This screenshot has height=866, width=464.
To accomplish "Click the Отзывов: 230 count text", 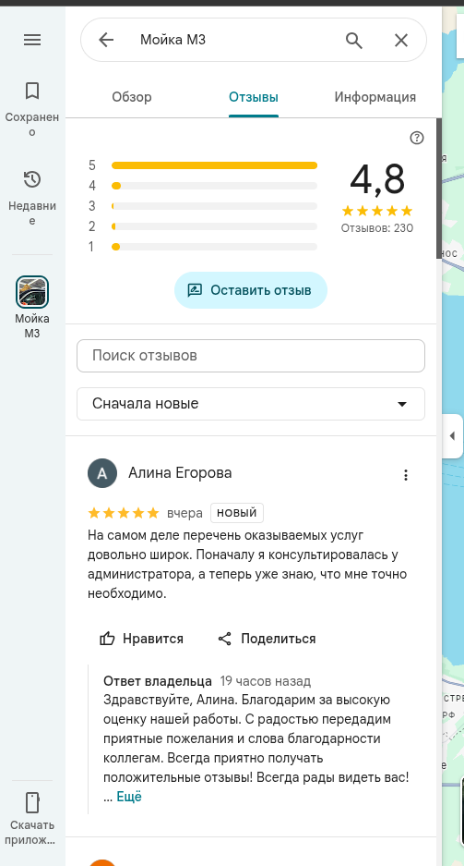I will [x=377, y=228].
